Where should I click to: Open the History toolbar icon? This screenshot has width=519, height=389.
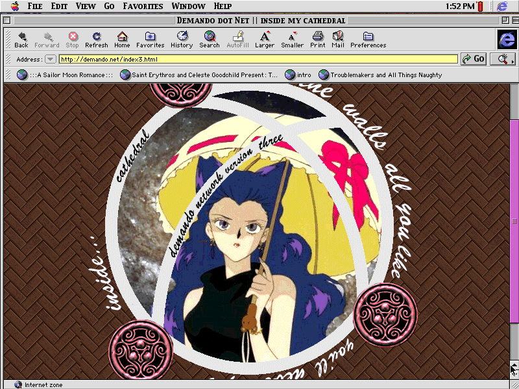click(x=182, y=37)
